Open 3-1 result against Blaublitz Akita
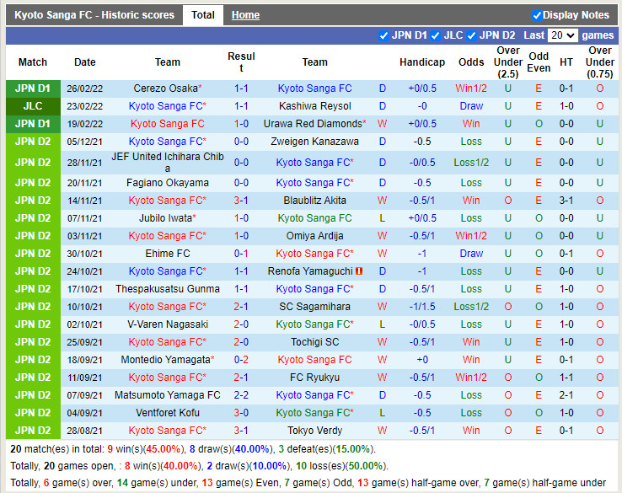Image resolution: width=622 pixels, height=493 pixels. coord(241,201)
